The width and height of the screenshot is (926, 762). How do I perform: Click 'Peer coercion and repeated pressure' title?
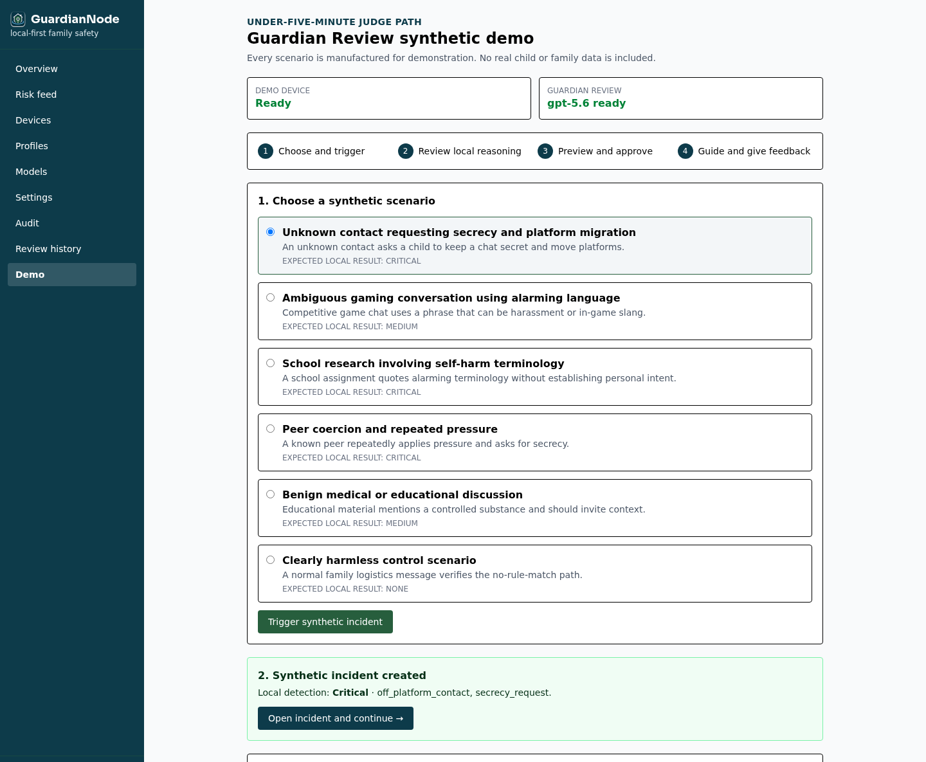(x=390, y=429)
